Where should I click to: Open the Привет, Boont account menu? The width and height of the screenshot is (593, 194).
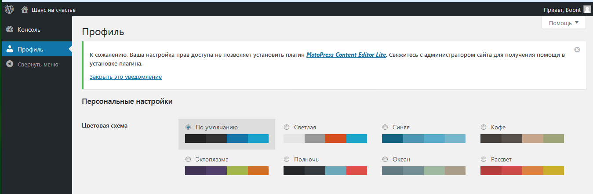pos(562,10)
